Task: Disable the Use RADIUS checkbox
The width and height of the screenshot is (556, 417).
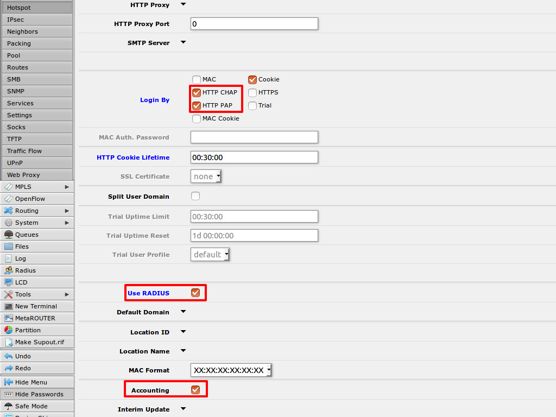Action: click(195, 292)
